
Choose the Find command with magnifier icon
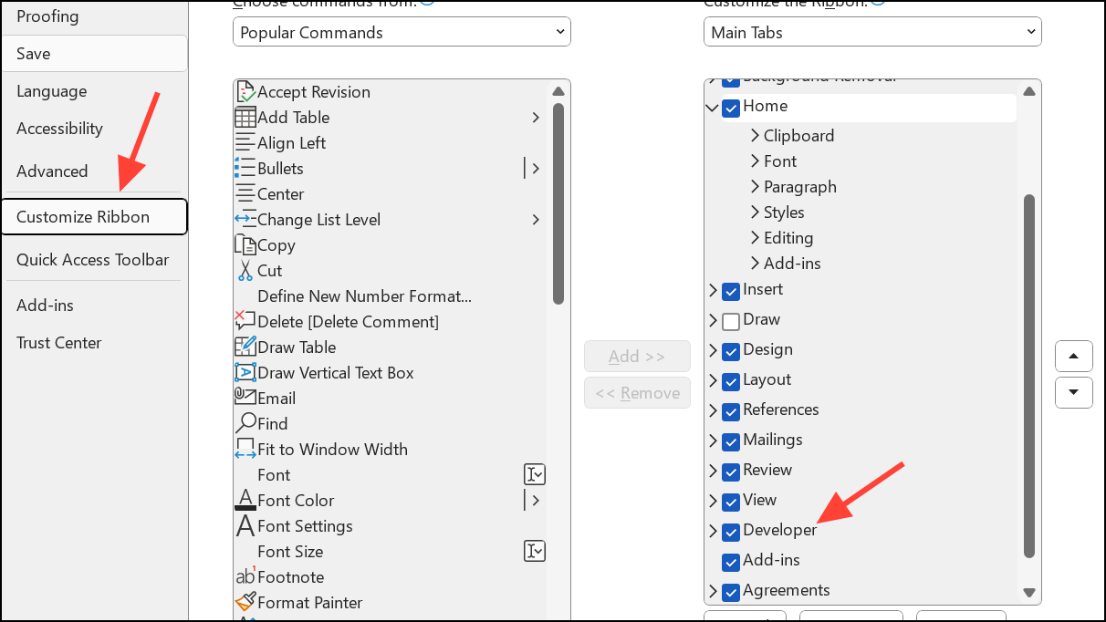pos(272,423)
